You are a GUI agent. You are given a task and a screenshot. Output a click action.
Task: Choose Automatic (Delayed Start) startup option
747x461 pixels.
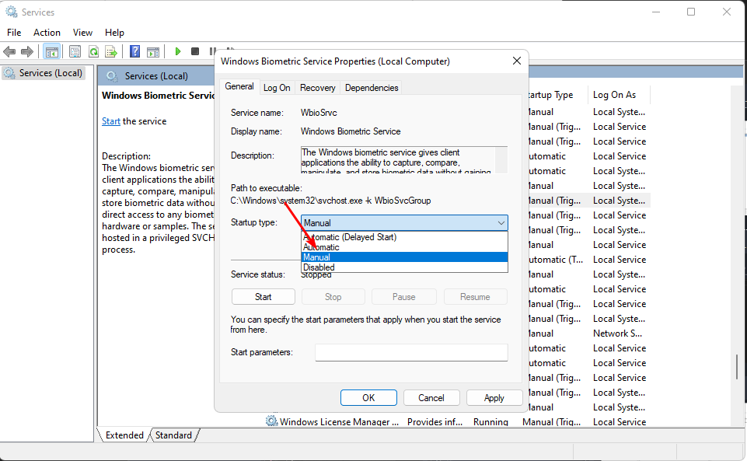(404, 236)
